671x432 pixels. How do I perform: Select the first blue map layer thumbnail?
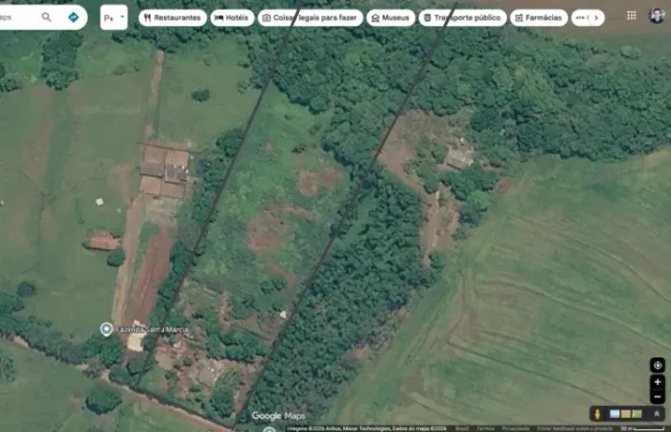[x=614, y=414]
